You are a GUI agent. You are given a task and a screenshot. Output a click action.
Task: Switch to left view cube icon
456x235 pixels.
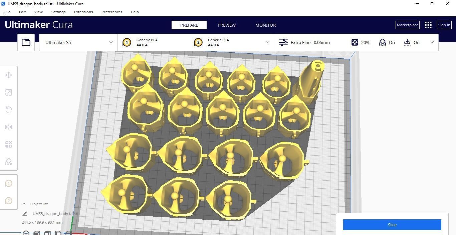(58, 233)
